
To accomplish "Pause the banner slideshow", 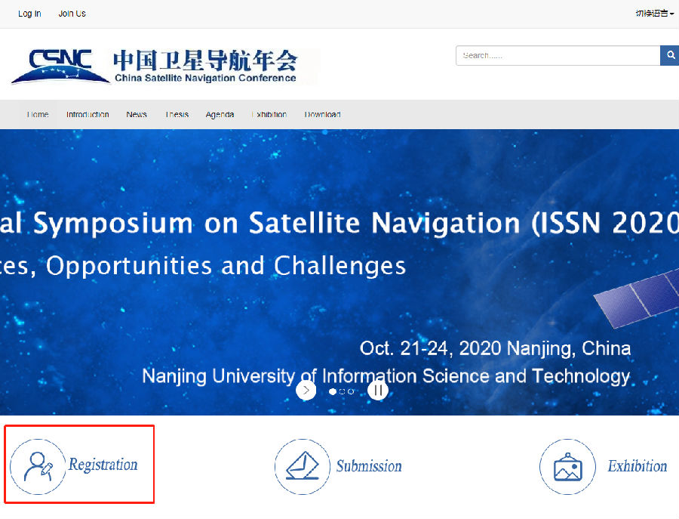I will (378, 391).
